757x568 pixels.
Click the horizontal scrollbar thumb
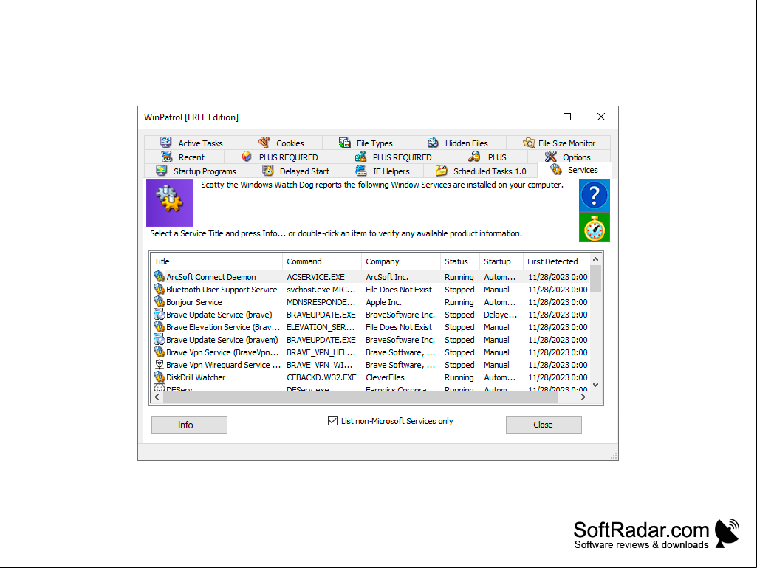360,397
